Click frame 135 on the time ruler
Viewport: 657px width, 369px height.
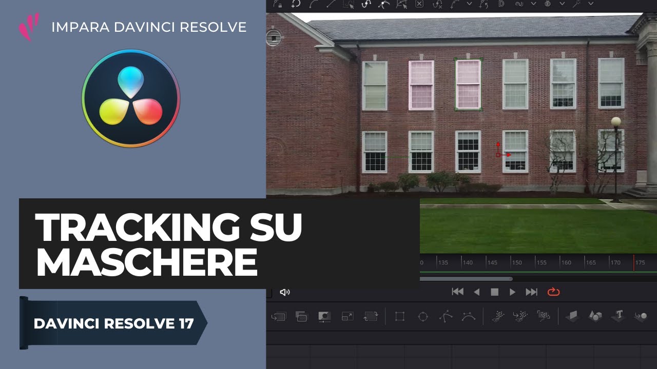[443, 262]
